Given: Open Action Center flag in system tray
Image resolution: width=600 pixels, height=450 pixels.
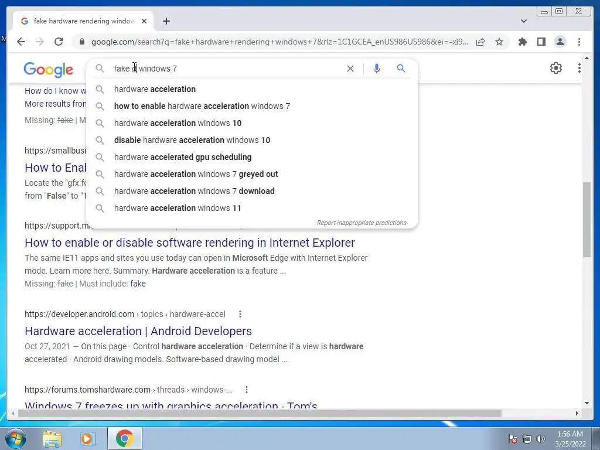Looking at the screenshot, I should click(513, 439).
